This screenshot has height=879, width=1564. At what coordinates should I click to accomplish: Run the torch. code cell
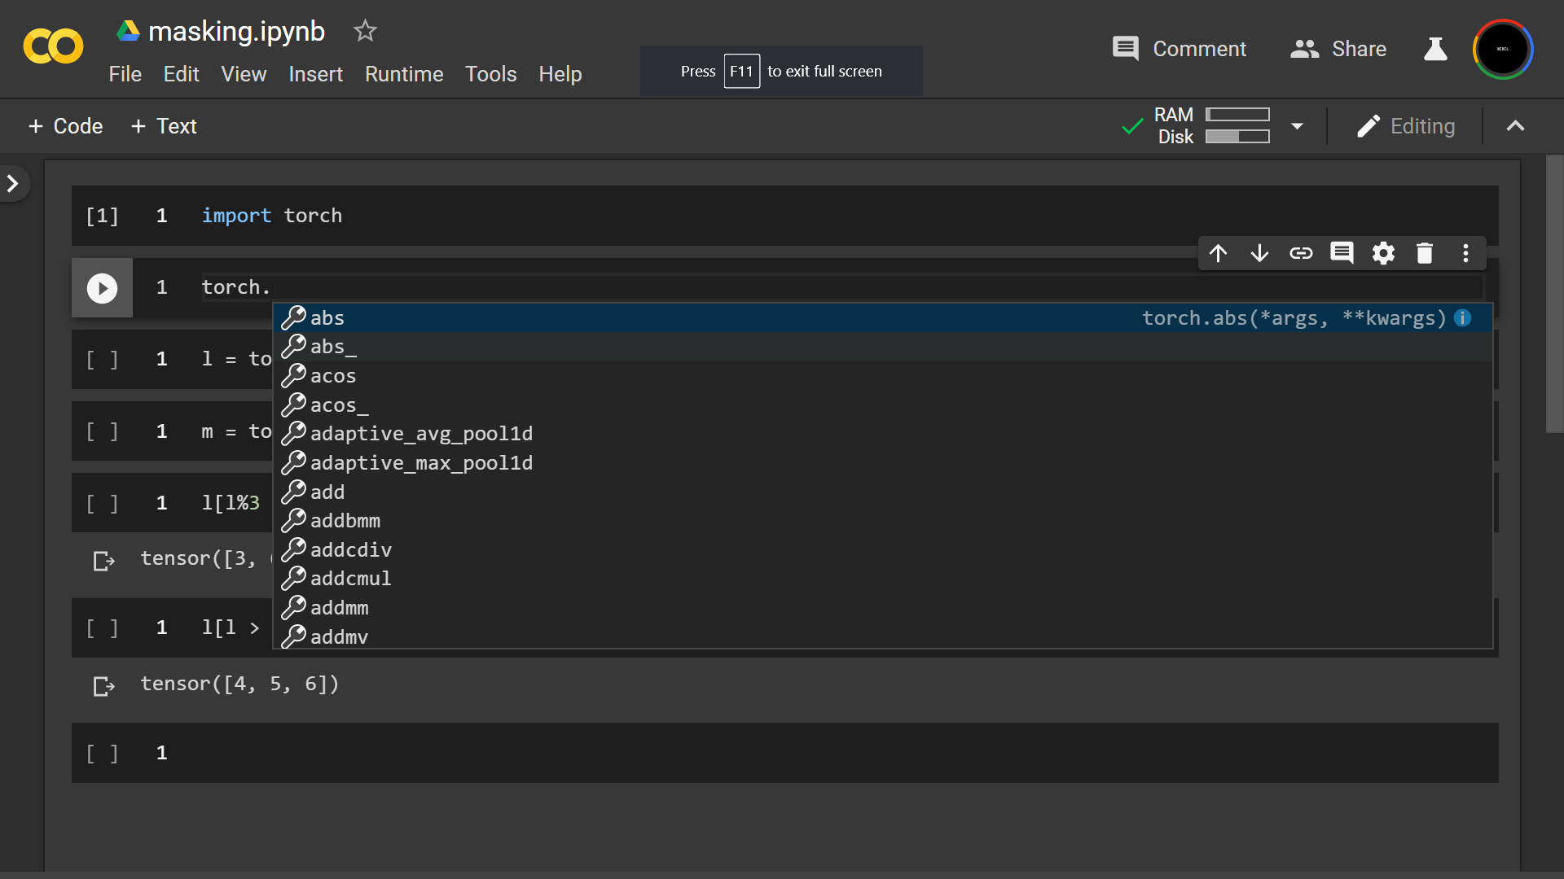102,288
